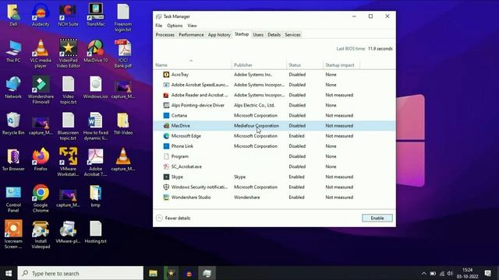Switch to the Processes tab
The width and height of the screenshot is (499, 280).
tap(165, 34)
